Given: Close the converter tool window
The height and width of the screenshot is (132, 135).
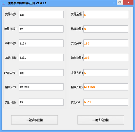Looking at the screenshot, I should 128,3.
